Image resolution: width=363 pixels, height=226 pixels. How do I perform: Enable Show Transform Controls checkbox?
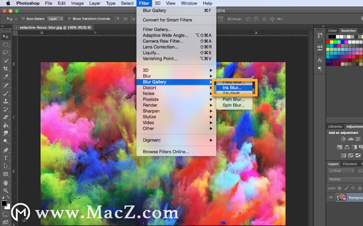[69, 19]
